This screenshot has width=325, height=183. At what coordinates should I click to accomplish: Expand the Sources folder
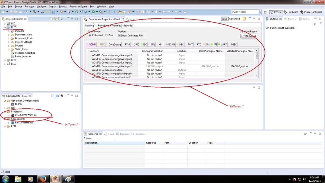coord(9,46)
